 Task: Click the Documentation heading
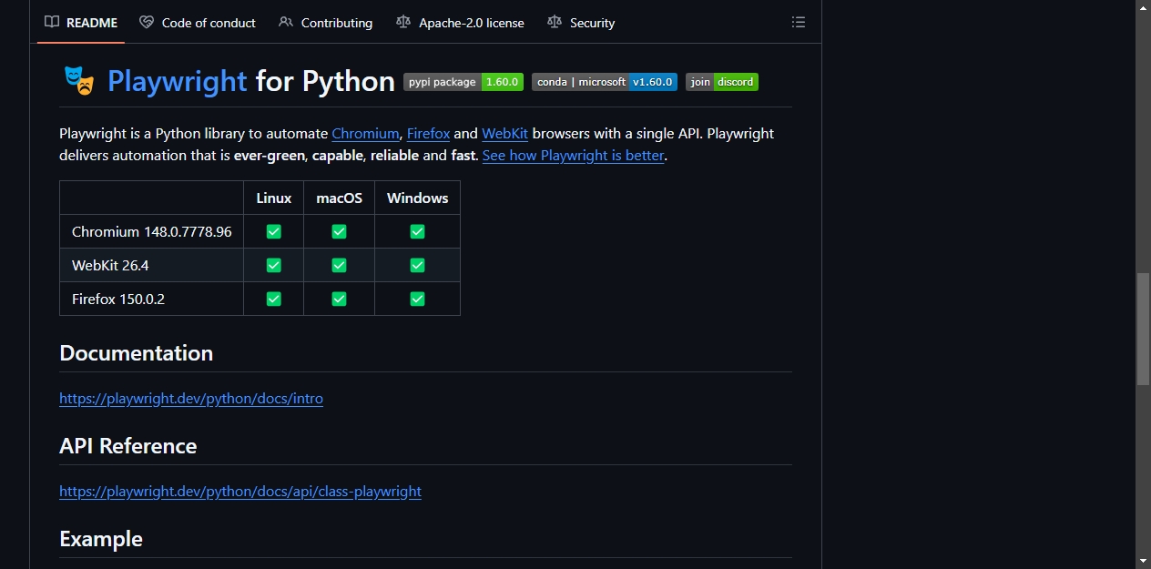[x=137, y=353]
